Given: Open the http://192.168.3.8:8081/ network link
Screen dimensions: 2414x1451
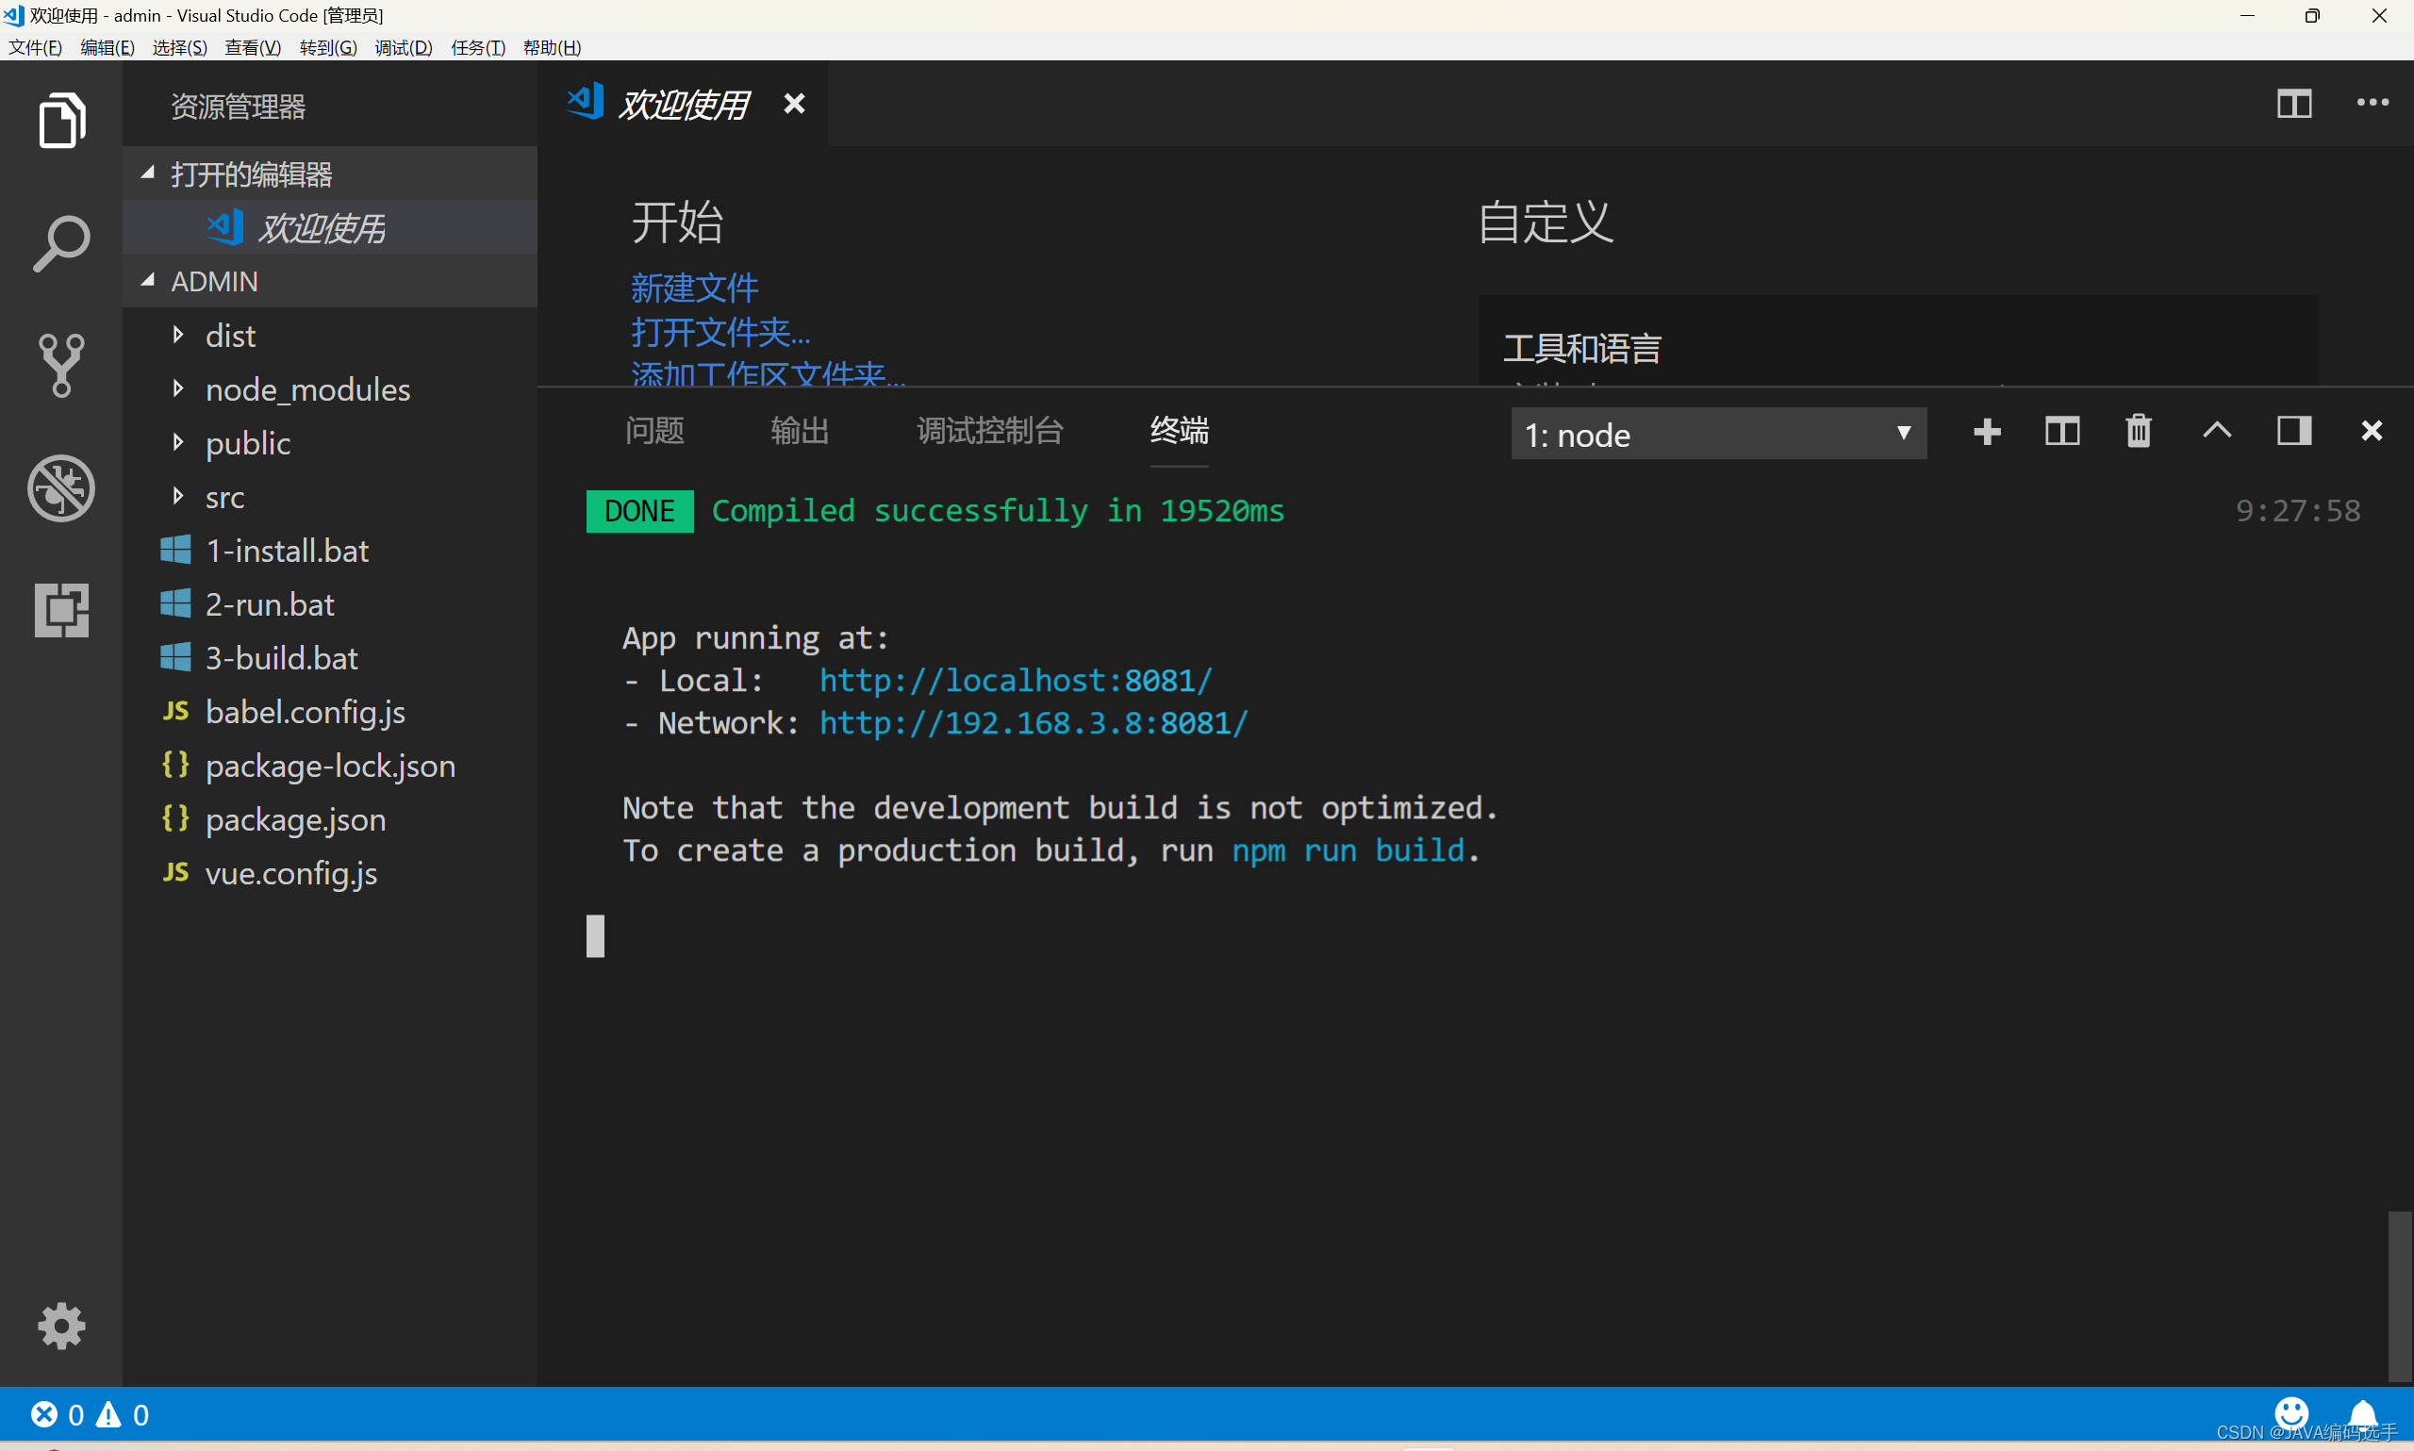Looking at the screenshot, I should tap(1033, 722).
